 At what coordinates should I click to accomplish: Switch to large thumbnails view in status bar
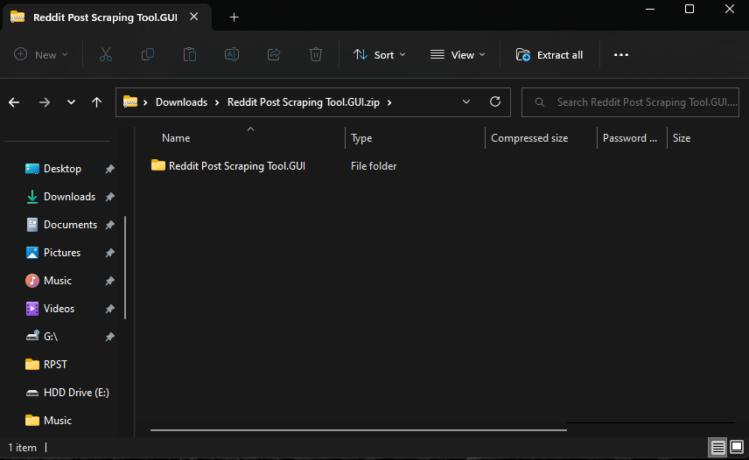(x=737, y=447)
